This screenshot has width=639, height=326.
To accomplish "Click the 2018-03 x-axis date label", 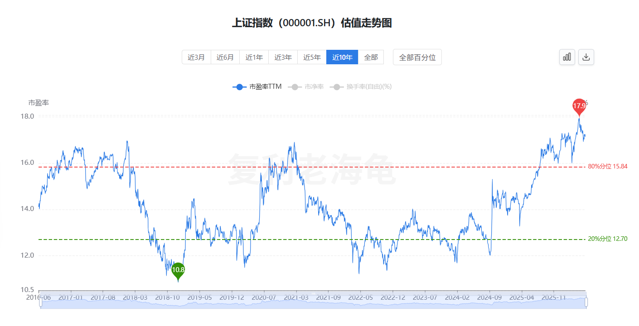I will (x=135, y=297).
